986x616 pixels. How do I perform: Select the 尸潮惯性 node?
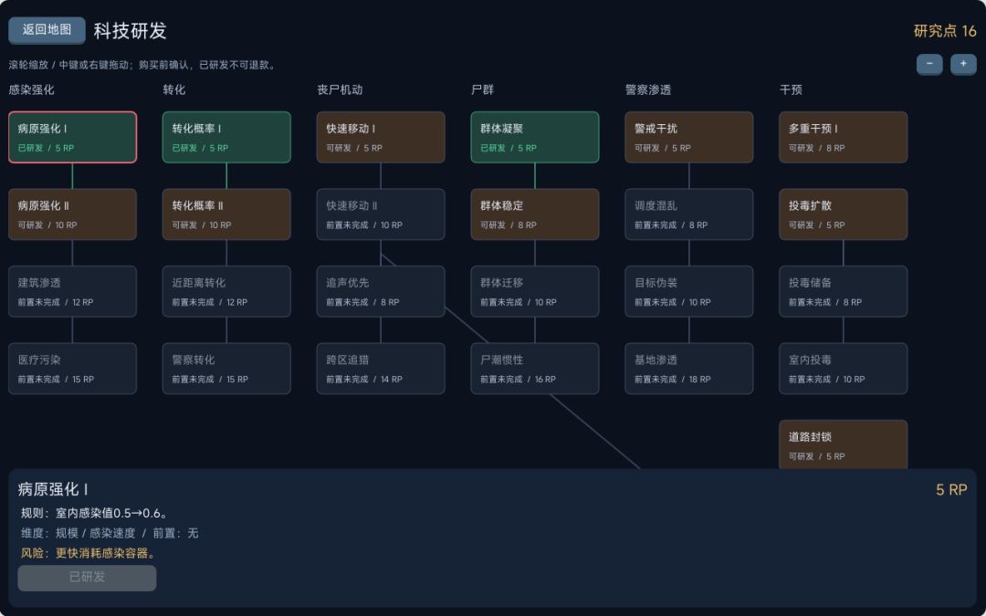(x=534, y=369)
